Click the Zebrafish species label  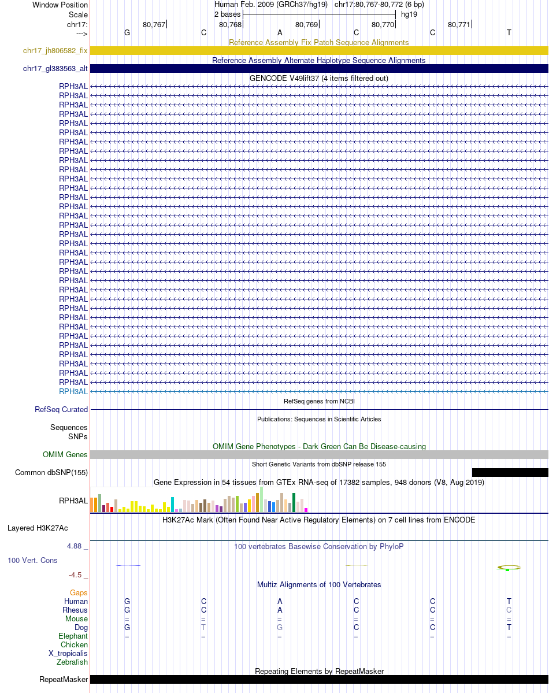point(72,662)
